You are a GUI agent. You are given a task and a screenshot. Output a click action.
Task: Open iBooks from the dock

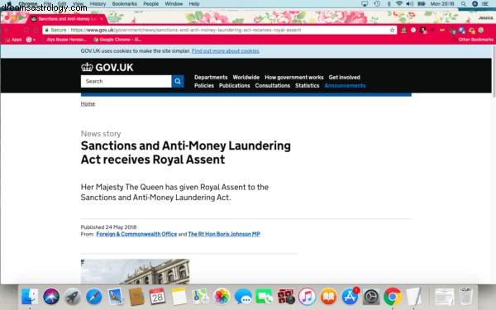[328, 297]
